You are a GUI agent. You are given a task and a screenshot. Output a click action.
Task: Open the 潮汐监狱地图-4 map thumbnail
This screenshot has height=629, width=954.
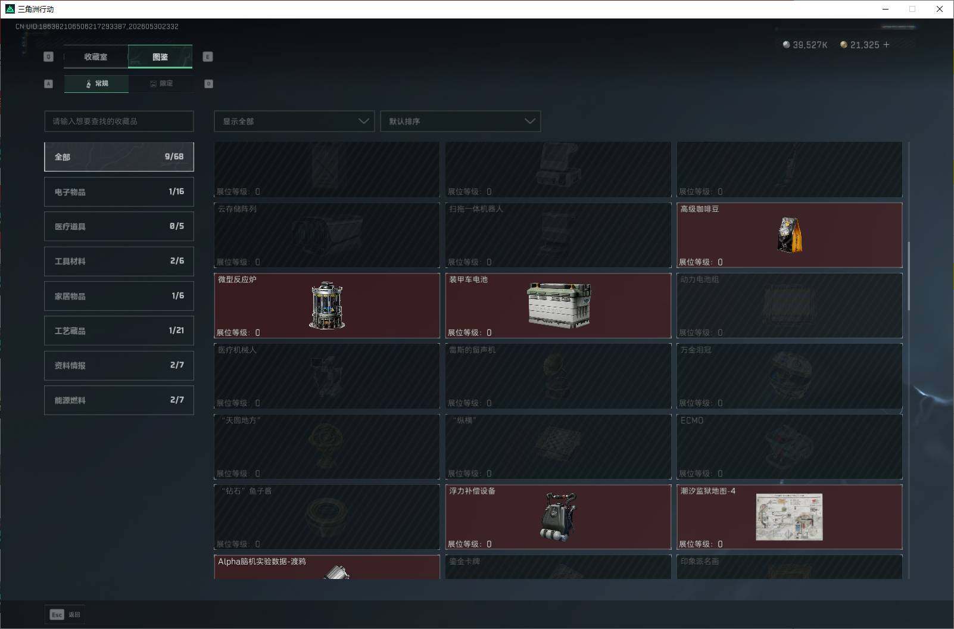pos(789,516)
